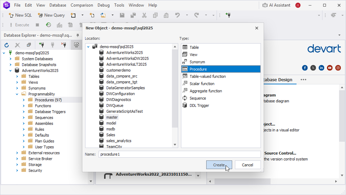Click the Location list scroll down arrow
This screenshot has height=195, width=346.
click(x=175, y=145)
